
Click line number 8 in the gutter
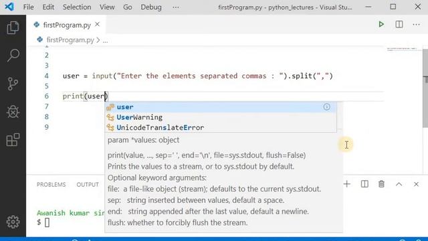[47, 116]
